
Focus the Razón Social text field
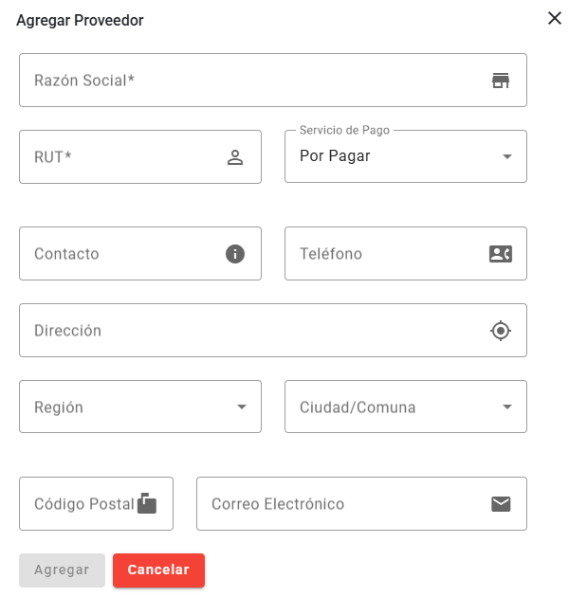[x=247, y=81]
